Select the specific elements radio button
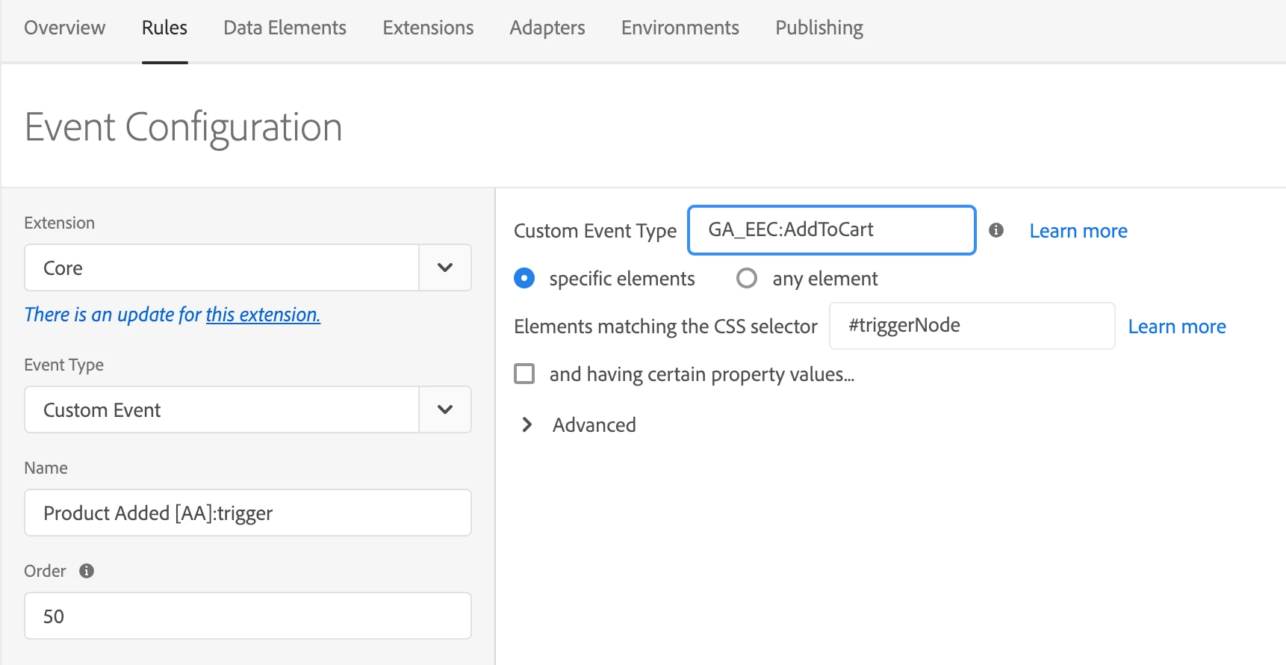 coord(524,279)
